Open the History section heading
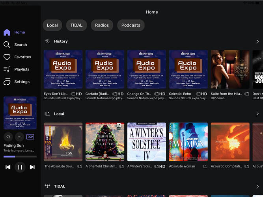The image size is (263, 197). click(x=61, y=41)
